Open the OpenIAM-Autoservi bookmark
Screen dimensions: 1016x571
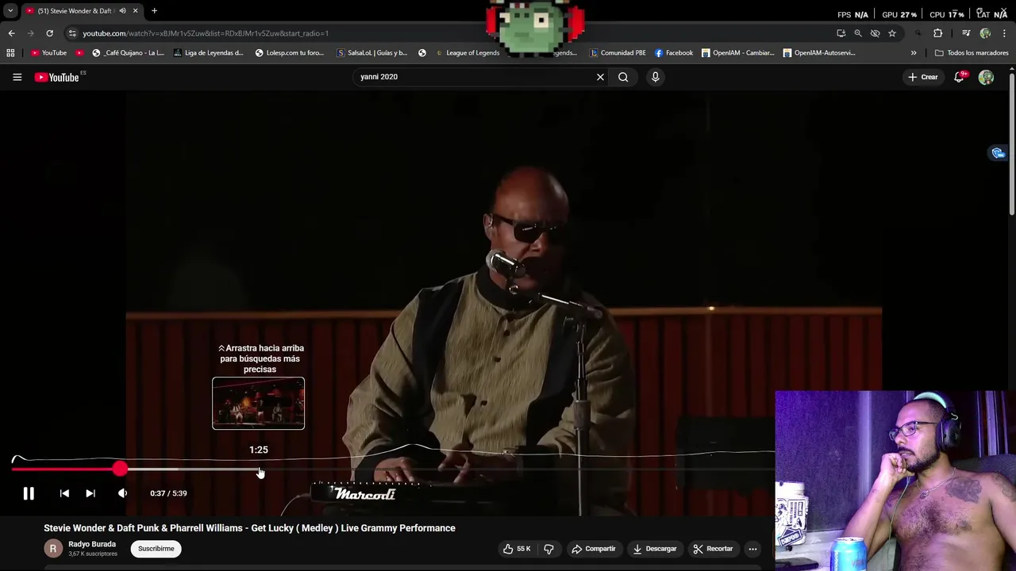point(818,53)
